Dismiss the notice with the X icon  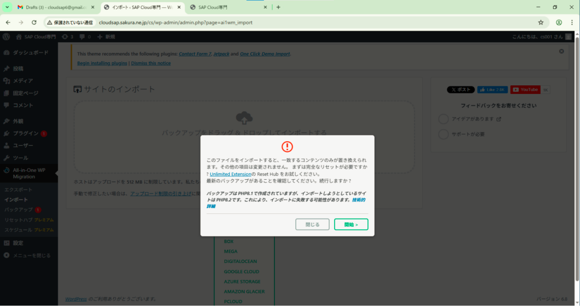click(561, 51)
